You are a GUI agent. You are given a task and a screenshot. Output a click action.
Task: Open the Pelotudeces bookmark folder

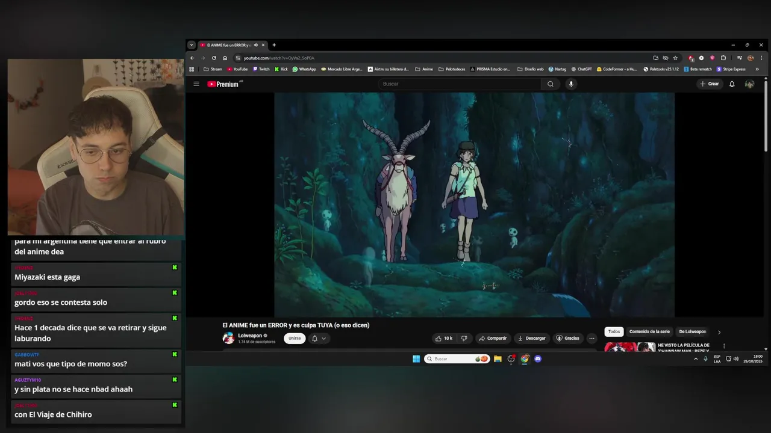[x=452, y=69]
